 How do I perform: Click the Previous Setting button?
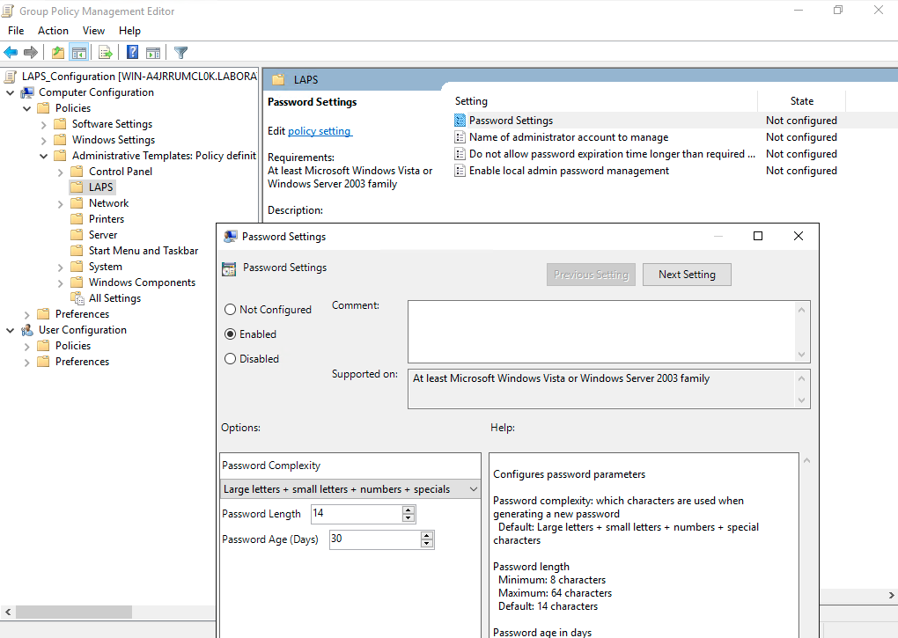tap(591, 275)
